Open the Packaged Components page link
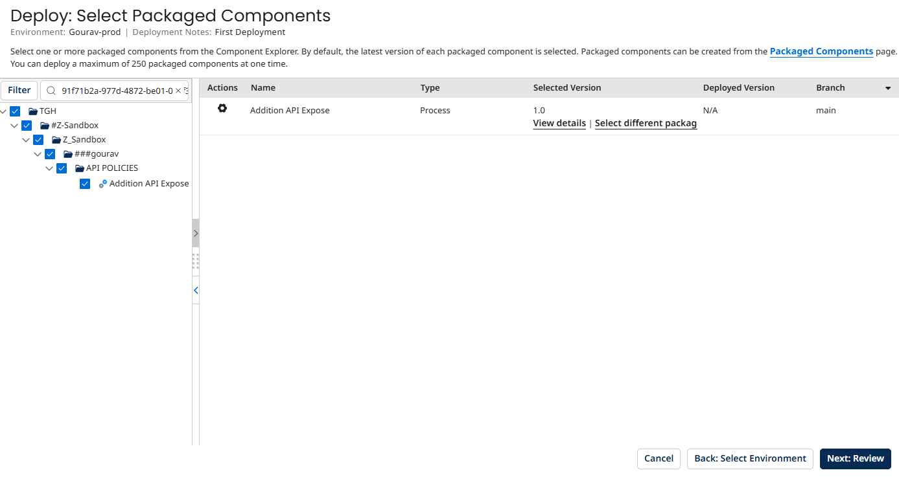Viewport: 899px width, 479px height. [821, 52]
